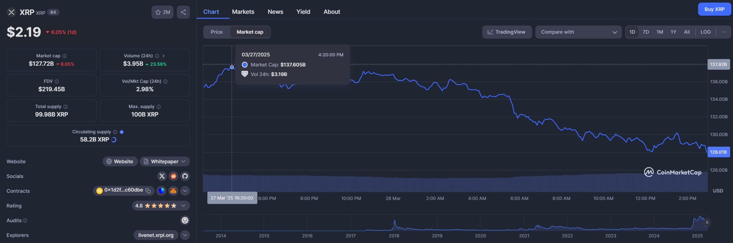Viewport: 733px width, 243px height.
Task: Open the GitHub social icon
Action: (x=185, y=176)
